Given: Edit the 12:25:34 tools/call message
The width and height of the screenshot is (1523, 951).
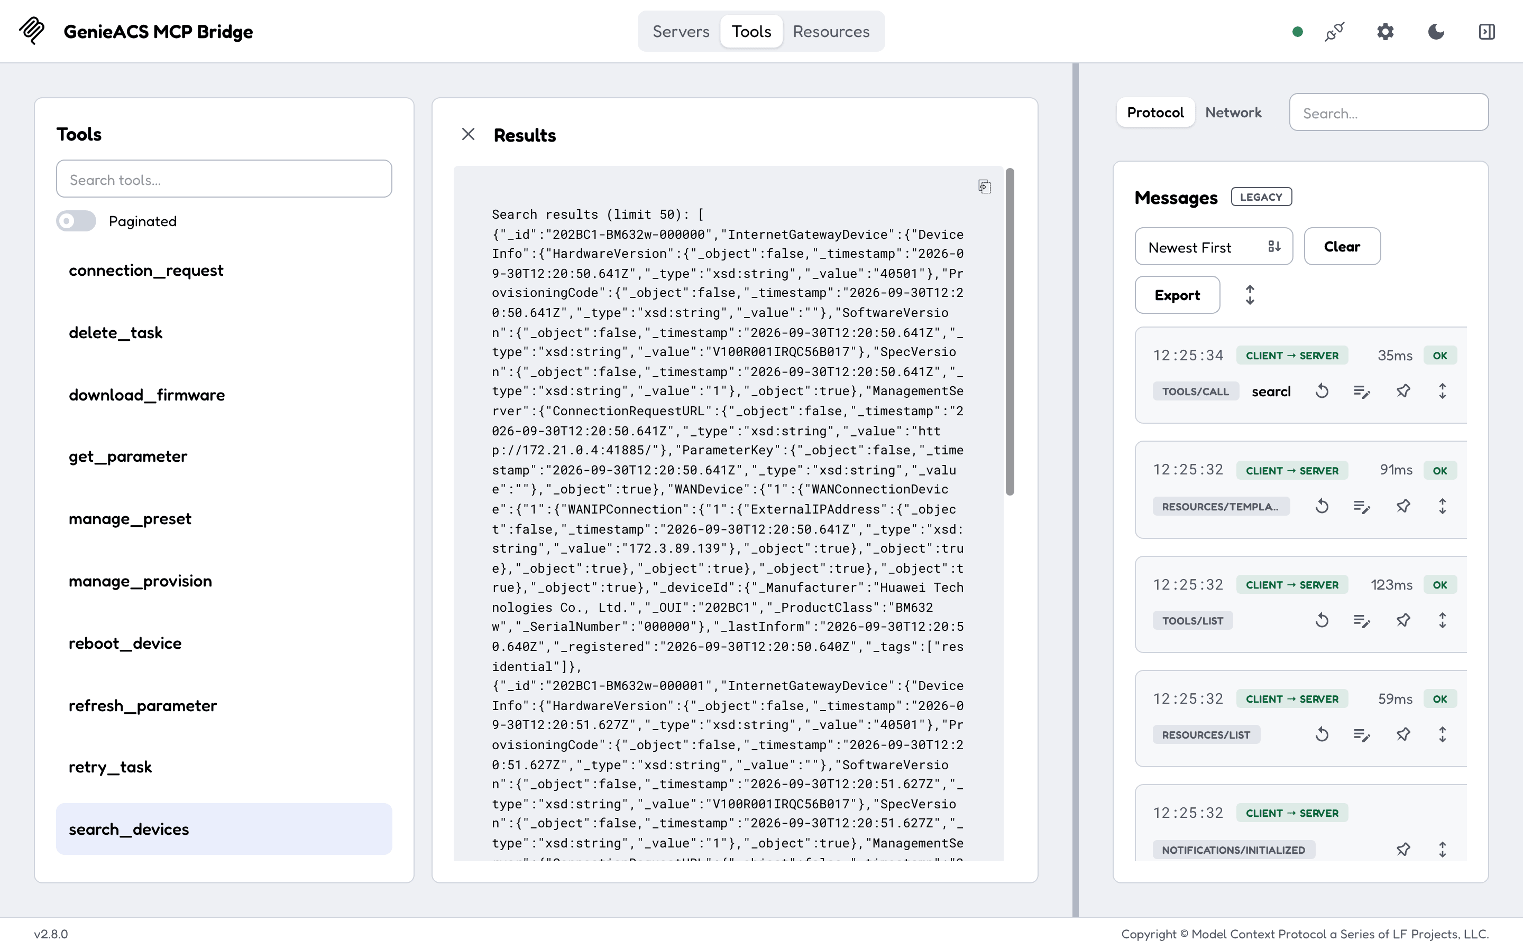Looking at the screenshot, I should pyautogui.click(x=1362, y=391).
